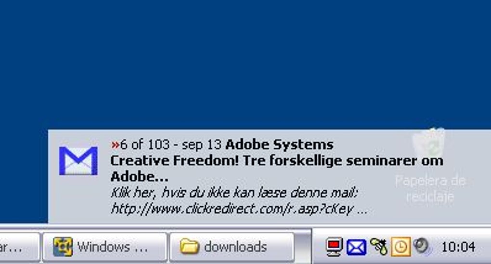
Task: Click the partially visible "ar..." taskbar button
Action: pyautogui.click(x=19, y=247)
